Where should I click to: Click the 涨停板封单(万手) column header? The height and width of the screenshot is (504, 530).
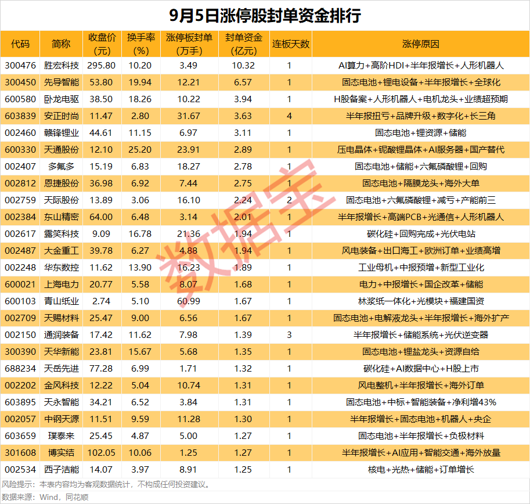[189, 44]
